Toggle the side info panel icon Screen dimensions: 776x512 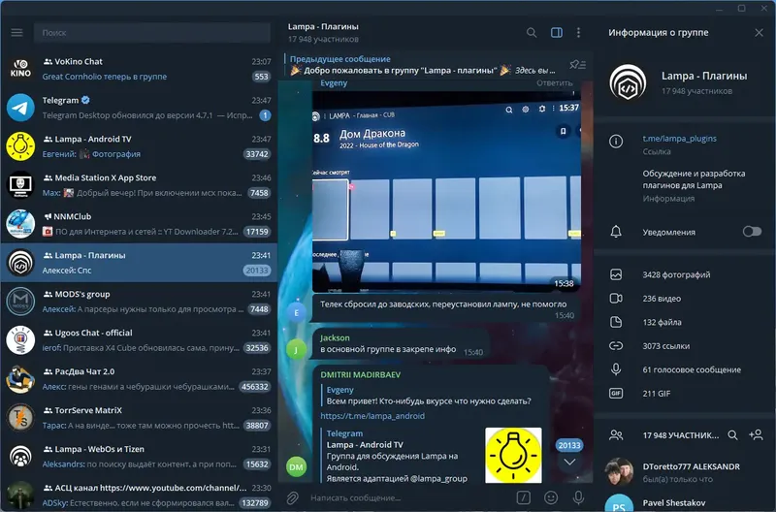(556, 33)
